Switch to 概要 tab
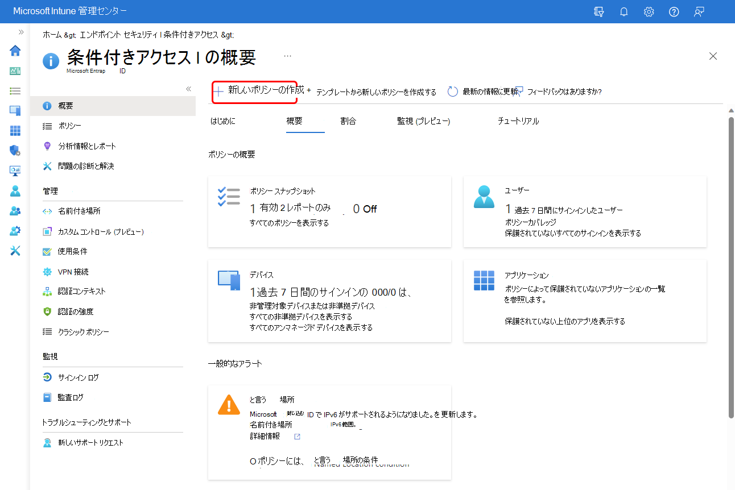Viewport: 735px width, 490px height. pyautogui.click(x=294, y=121)
